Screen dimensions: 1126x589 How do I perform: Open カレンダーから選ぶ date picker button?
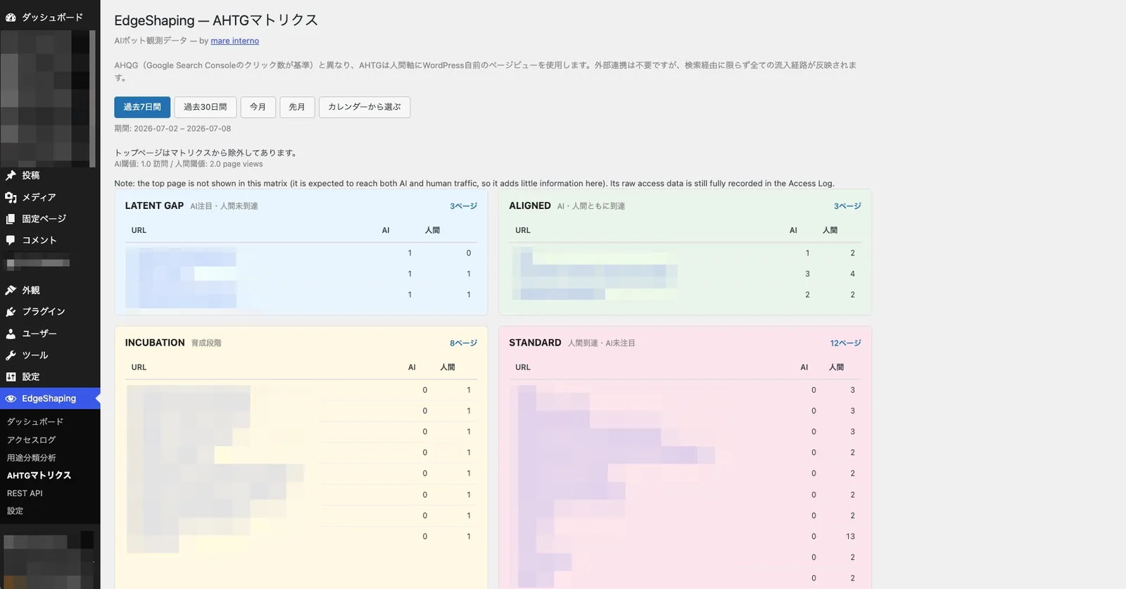[x=365, y=107]
